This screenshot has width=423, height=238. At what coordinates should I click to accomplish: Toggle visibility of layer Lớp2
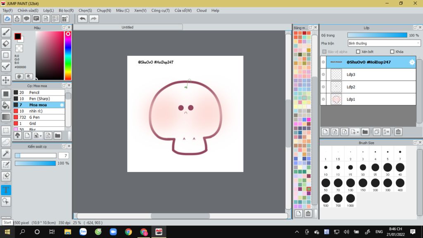pyautogui.click(x=323, y=87)
